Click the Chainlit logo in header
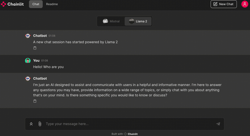This screenshot has height=136, width=250. tap(12, 4)
